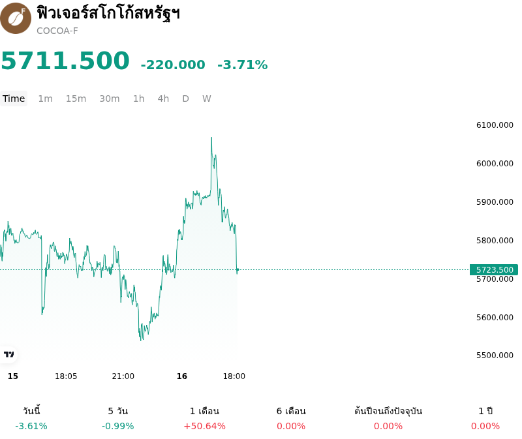Select 1-month range showing +50.64%
Screen dimensions: 522x439
204,418
